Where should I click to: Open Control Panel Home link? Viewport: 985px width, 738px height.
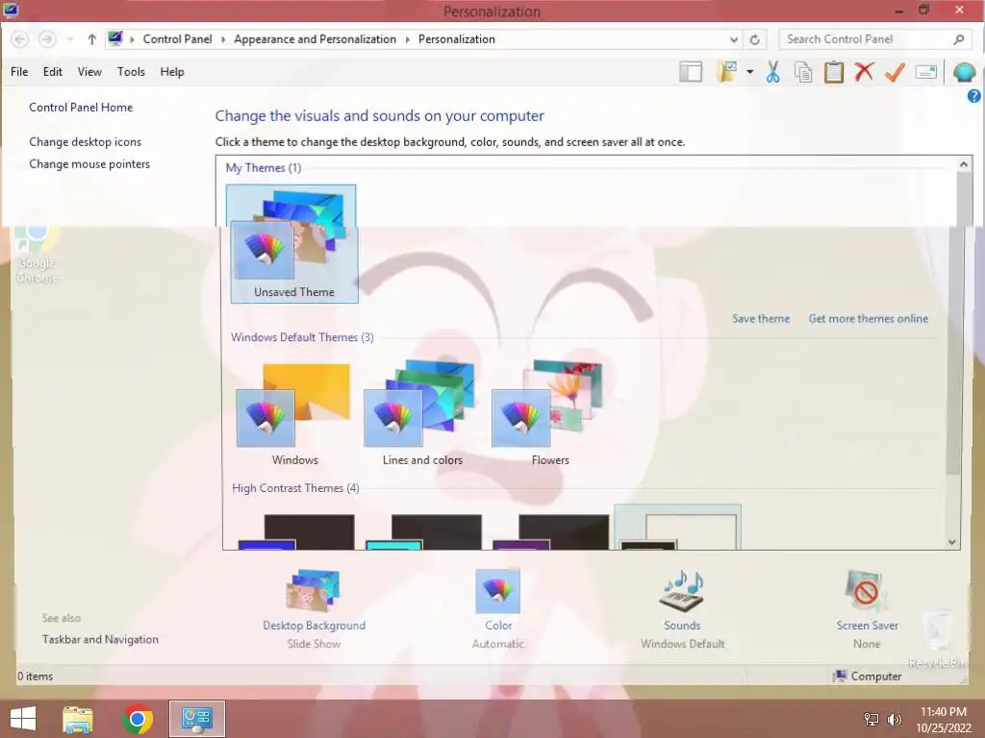(81, 108)
